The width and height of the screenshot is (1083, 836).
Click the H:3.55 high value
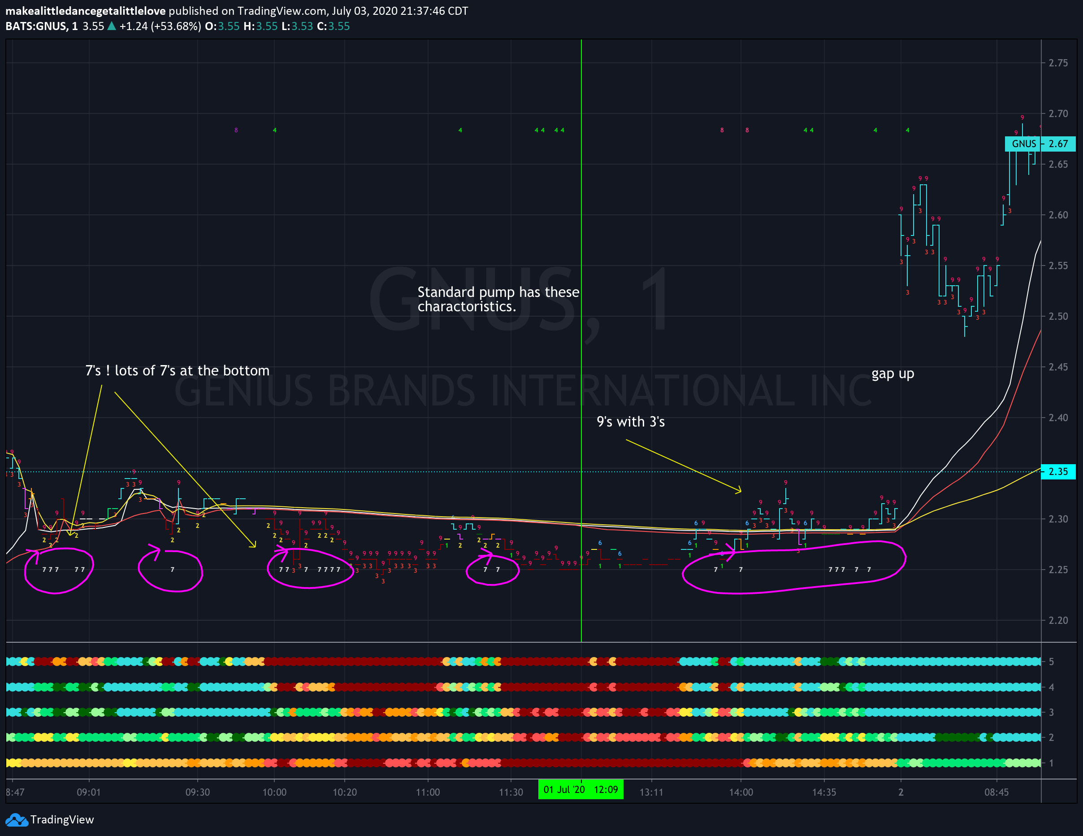(260, 26)
